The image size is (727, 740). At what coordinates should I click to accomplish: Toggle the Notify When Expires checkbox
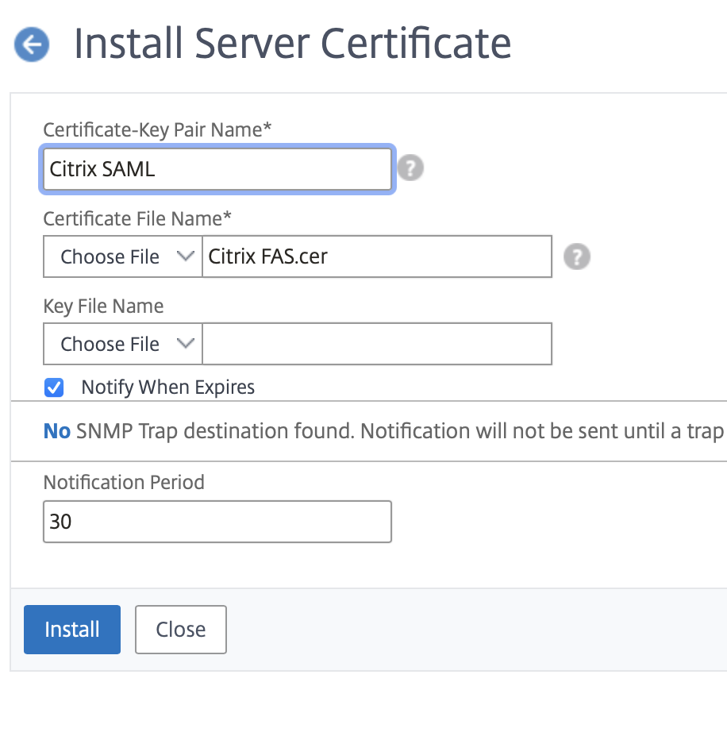click(x=54, y=387)
